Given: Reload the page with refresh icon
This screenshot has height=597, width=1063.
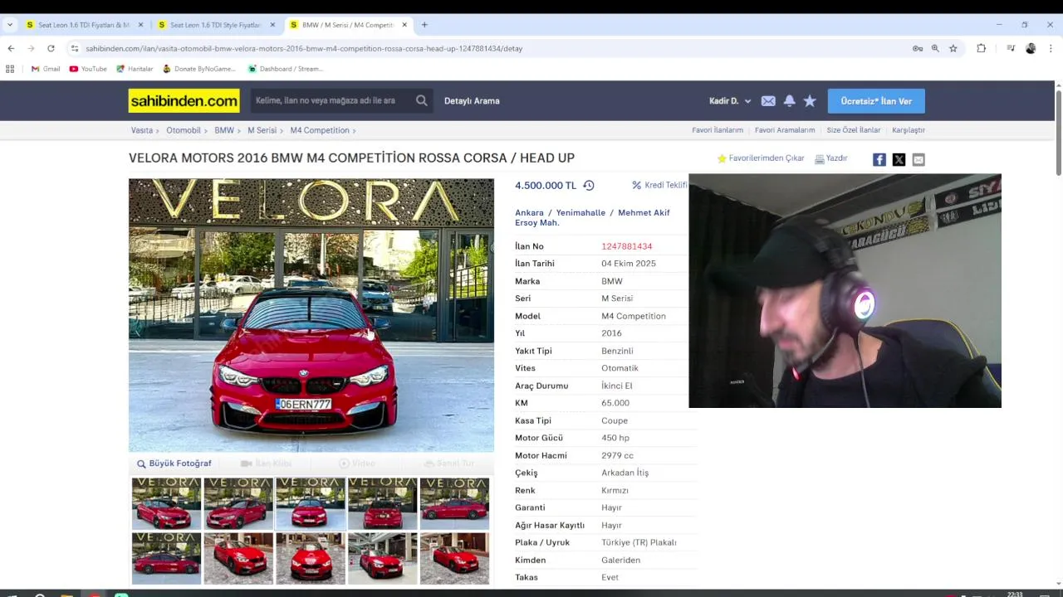Looking at the screenshot, I should point(51,48).
